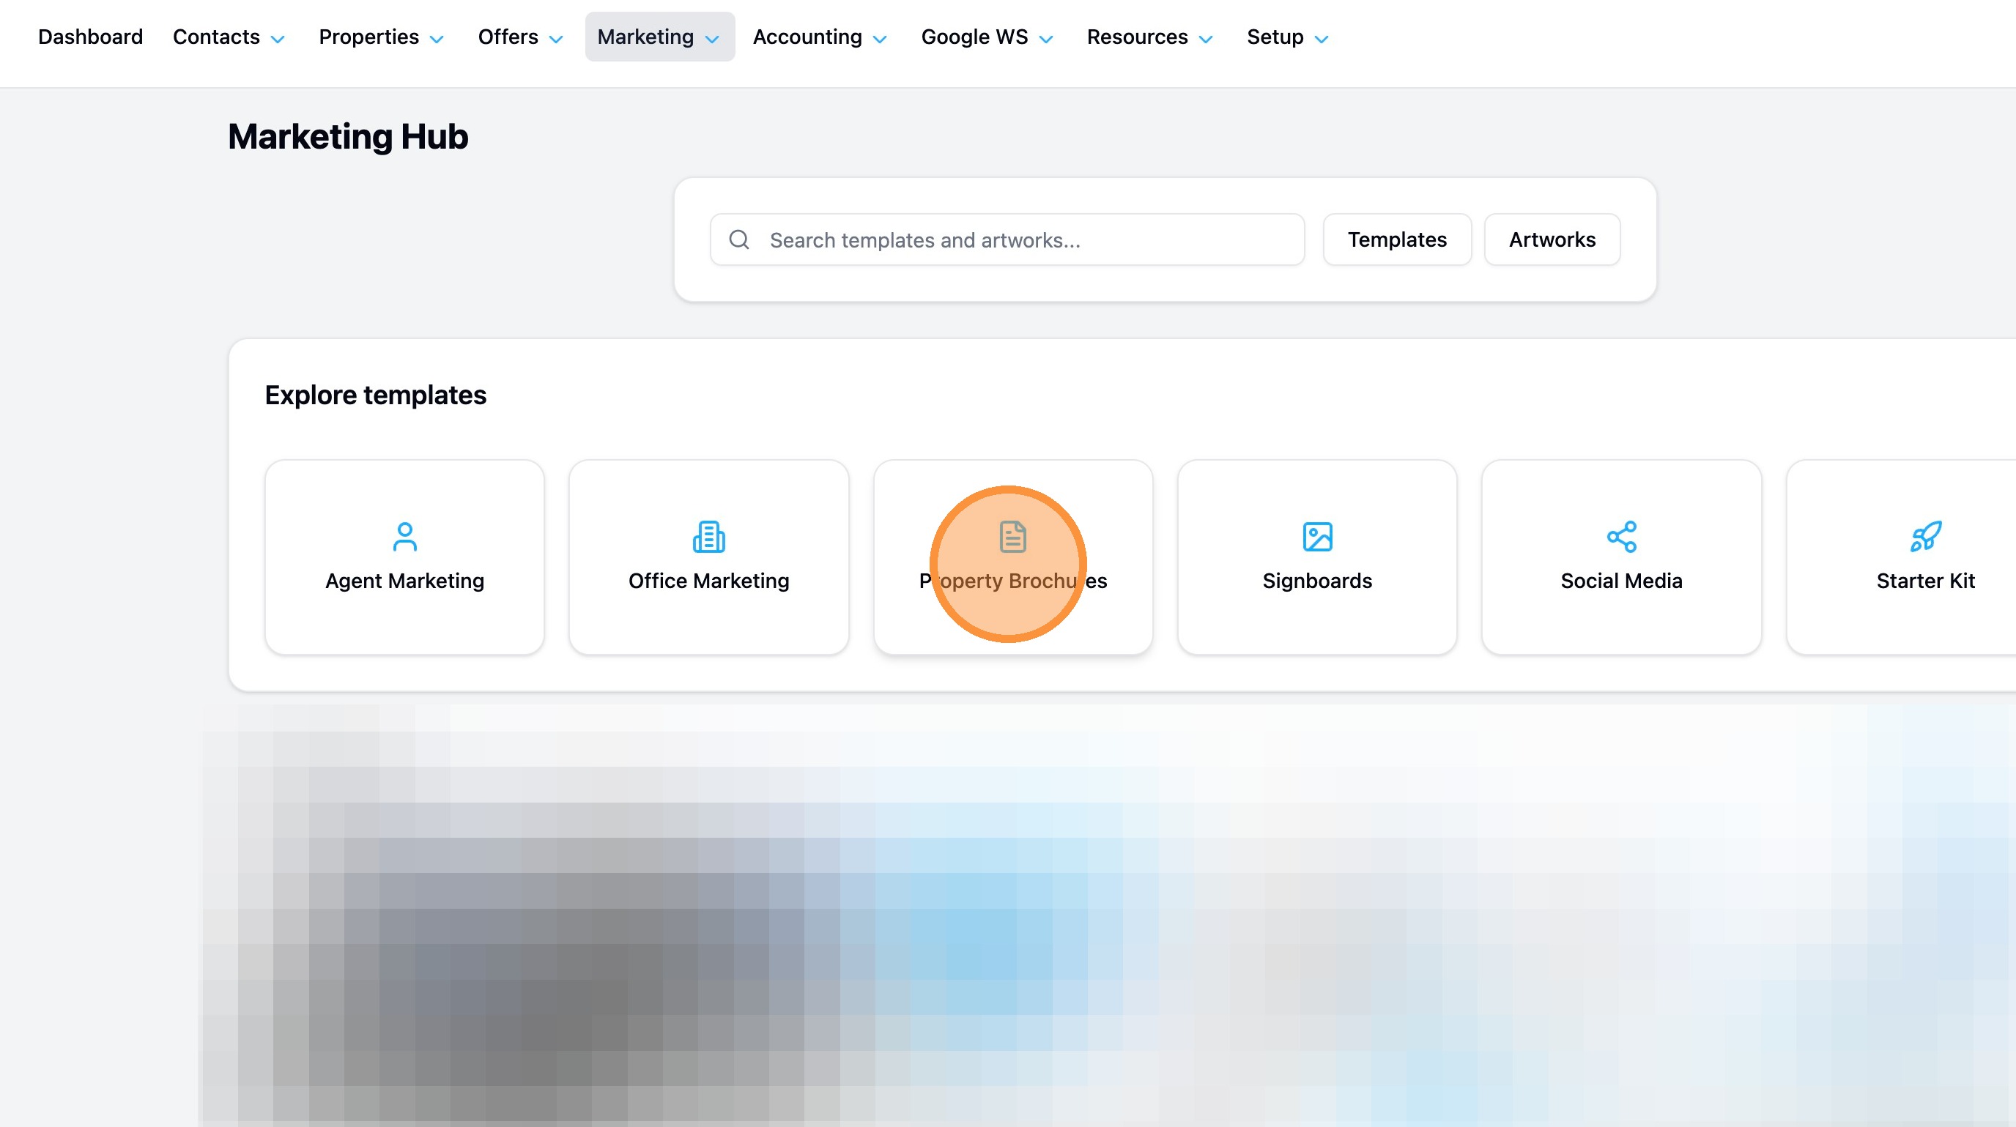Open the Setup menu
The width and height of the screenshot is (2016, 1127).
tap(1288, 37)
